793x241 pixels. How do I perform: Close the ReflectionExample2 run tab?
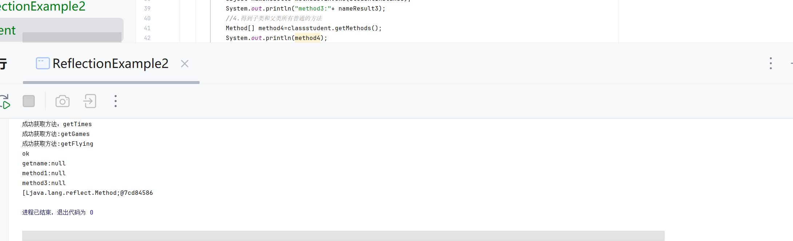[x=185, y=64]
